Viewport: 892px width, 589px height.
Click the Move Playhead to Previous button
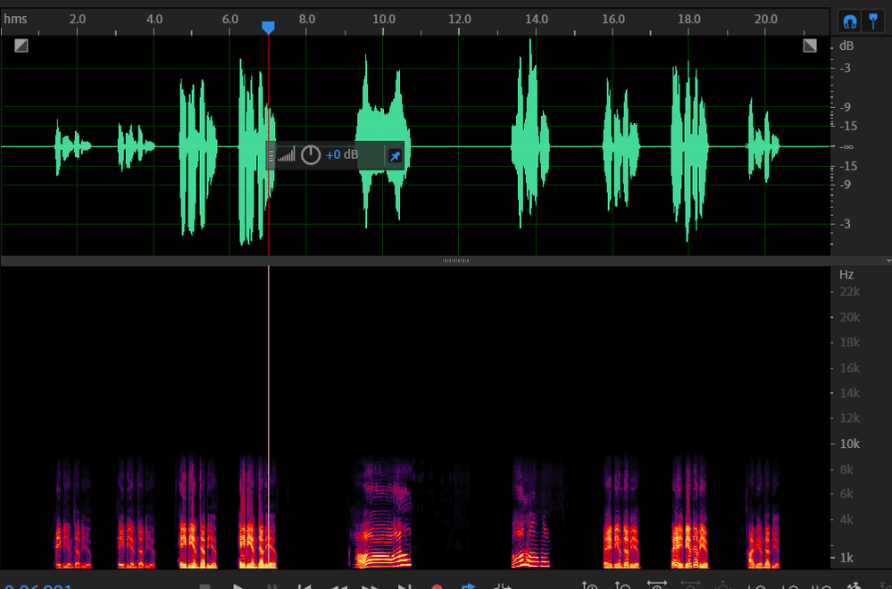pos(304,585)
